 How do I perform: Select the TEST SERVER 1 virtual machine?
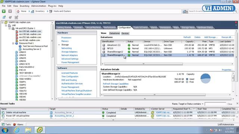[26, 73]
